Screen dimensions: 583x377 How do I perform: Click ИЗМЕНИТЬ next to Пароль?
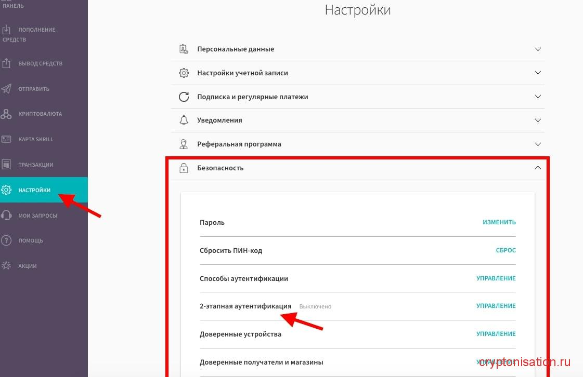(x=499, y=222)
